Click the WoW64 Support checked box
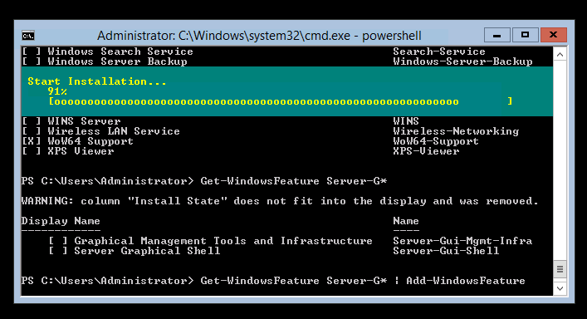The height and width of the screenshot is (319, 587). tap(31, 141)
